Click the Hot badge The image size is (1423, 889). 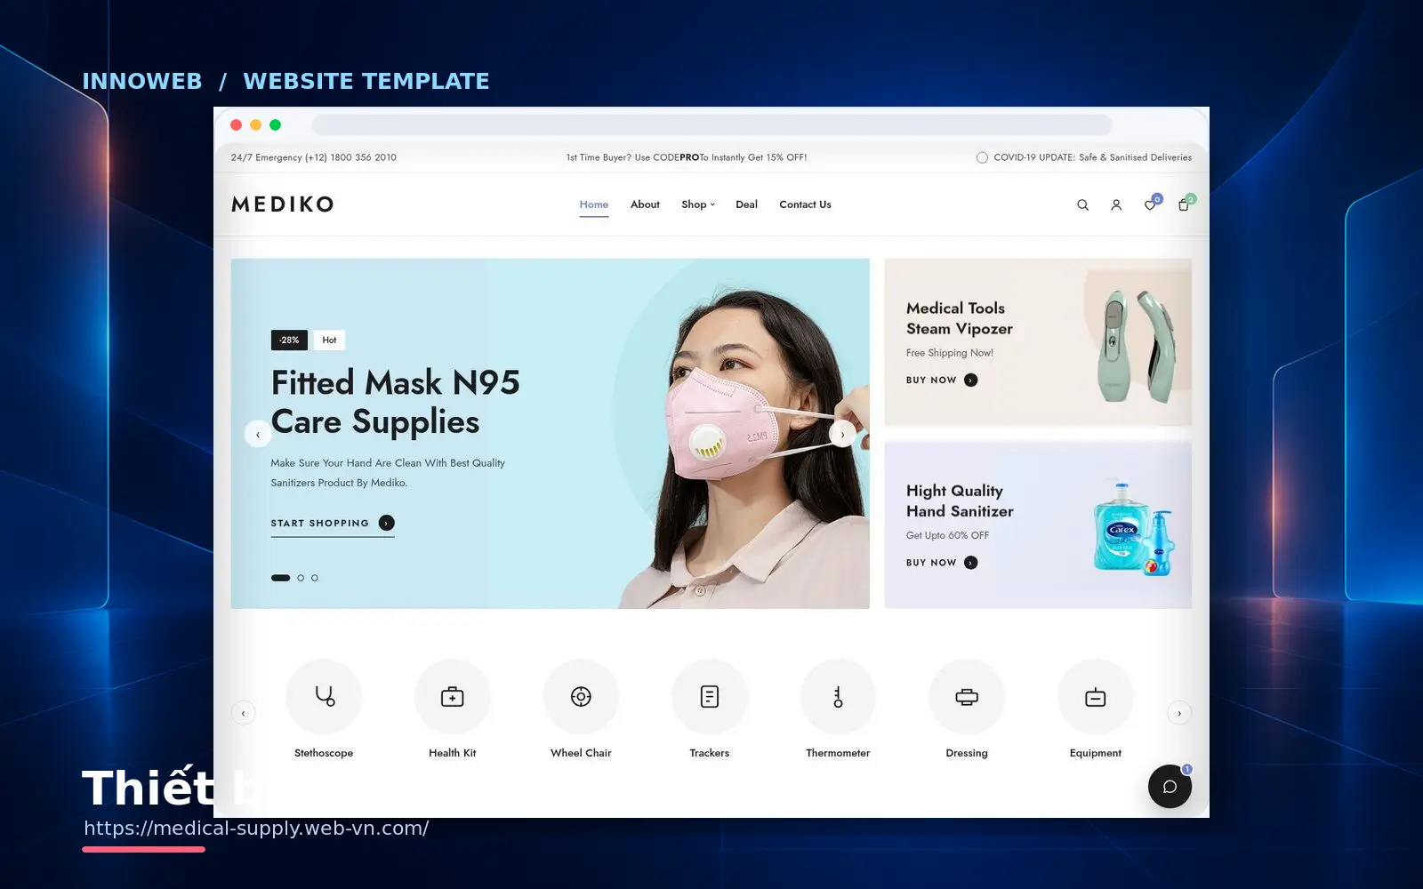pos(329,340)
